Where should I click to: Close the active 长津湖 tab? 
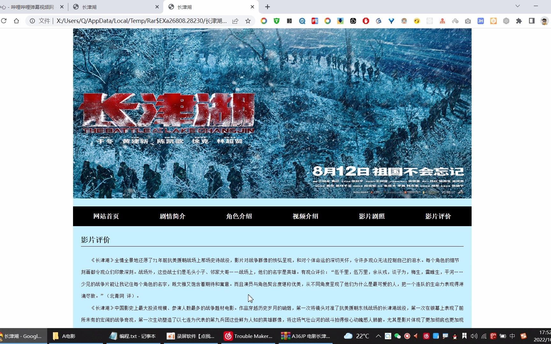click(252, 7)
